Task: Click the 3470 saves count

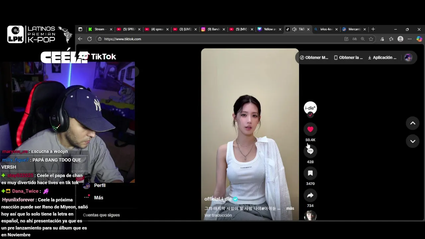Action: pyautogui.click(x=310, y=184)
